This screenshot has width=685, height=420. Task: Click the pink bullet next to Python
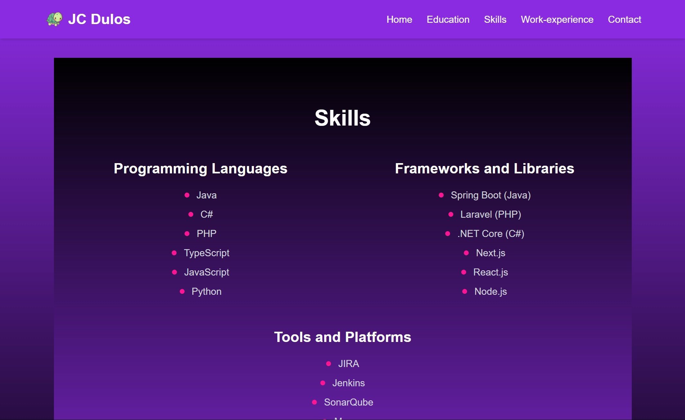pos(182,292)
